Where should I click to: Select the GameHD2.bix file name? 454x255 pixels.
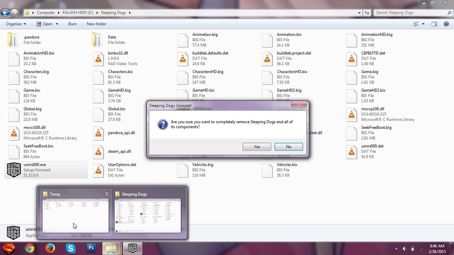[373, 90]
